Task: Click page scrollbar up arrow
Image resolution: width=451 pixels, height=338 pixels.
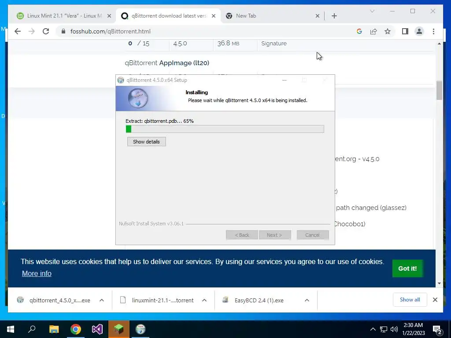Action: click(439, 44)
